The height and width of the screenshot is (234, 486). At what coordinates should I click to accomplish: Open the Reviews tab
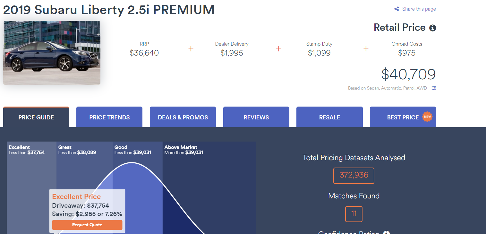[256, 117]
